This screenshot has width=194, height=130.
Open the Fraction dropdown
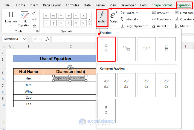(102, 18)
